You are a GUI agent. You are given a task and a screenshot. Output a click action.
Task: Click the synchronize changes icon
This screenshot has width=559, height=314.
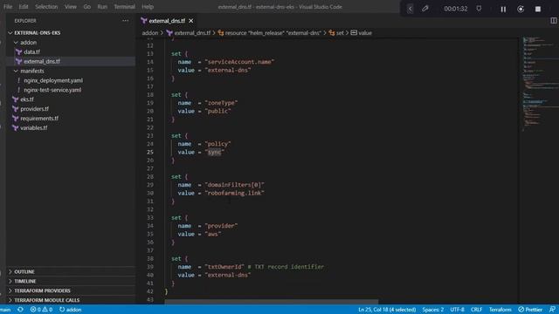click(20, 310)
